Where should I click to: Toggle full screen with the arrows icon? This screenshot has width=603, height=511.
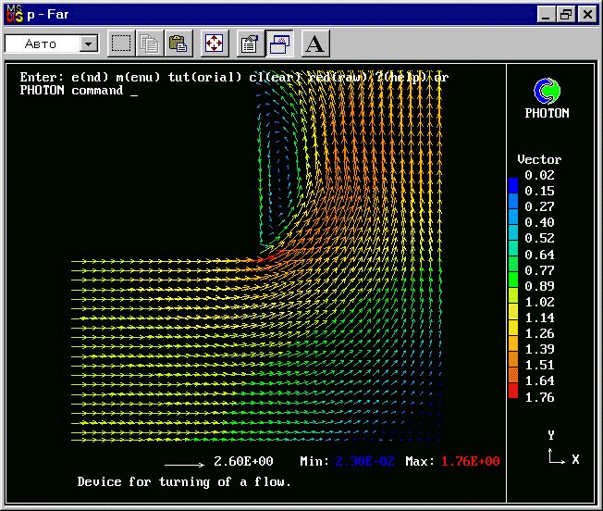[x=215, y=44]
